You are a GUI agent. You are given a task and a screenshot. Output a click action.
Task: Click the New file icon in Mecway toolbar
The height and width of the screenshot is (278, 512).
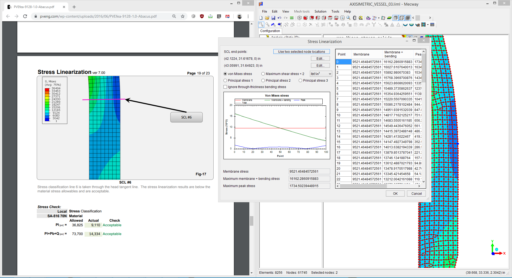[x=261, y=18]
